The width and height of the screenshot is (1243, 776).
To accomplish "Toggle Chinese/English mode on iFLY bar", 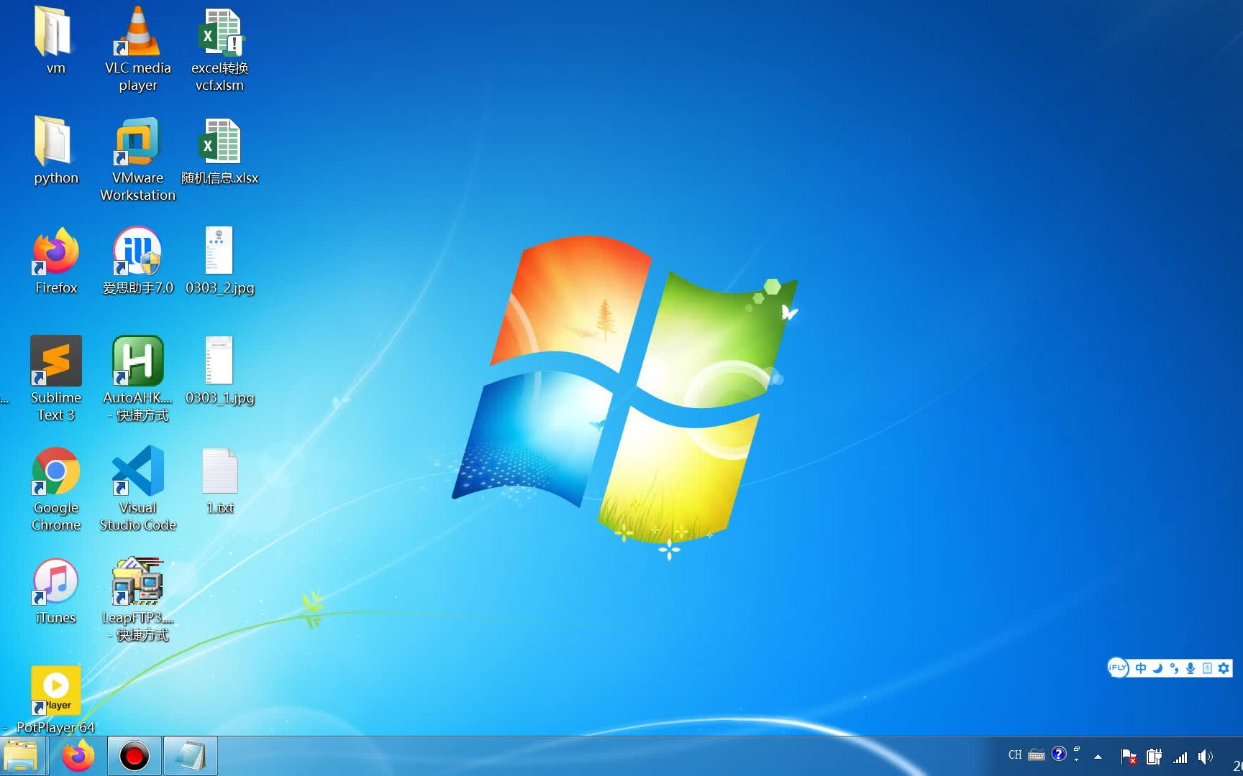I will pyautogui.click(x=1141, y=668).
